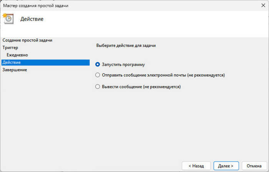Select the 'Ежедневно' sub-step in the sidebar
This screenshot has height=172, width=269.
(x=17, y=55)
